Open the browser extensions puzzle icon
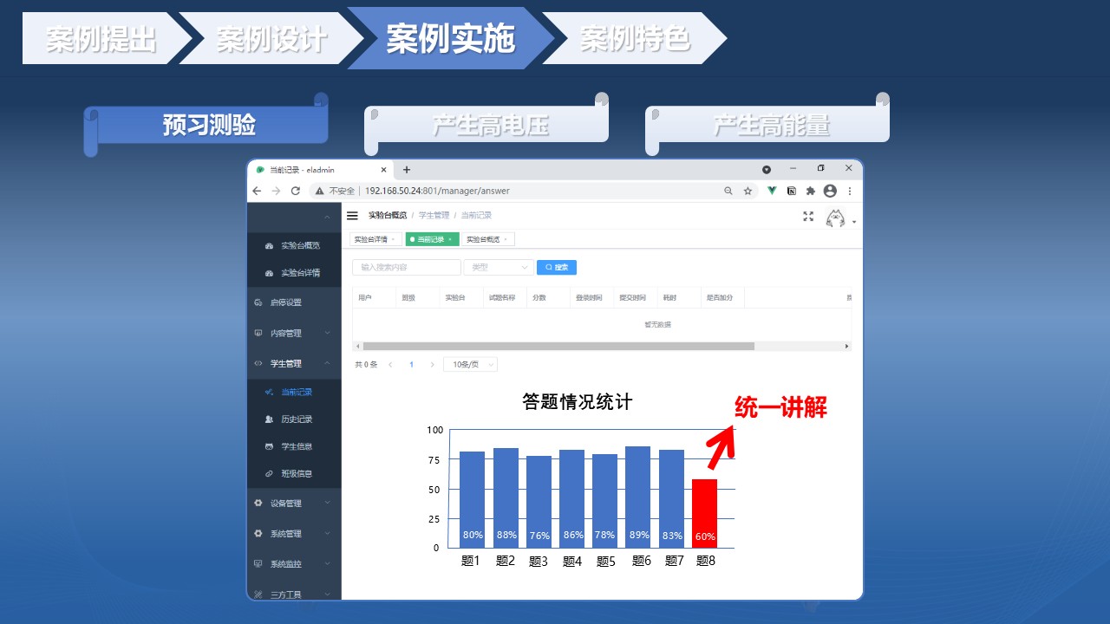 [811, 191]
